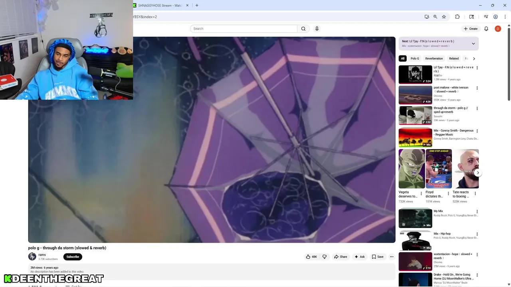The height and width of the screenshot is (287, 511).
Task: Click the Ask button
Action: (x=360, y=257)
